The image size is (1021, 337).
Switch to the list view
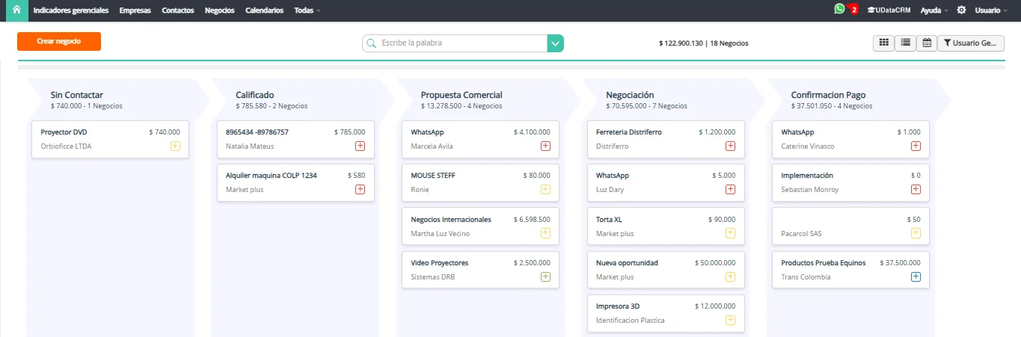(x=905, y=43)
